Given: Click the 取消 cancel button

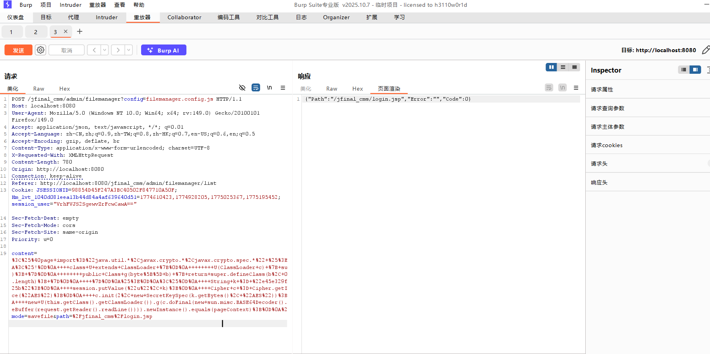Looking at the screenshot, I should click(x=67, y=50).
